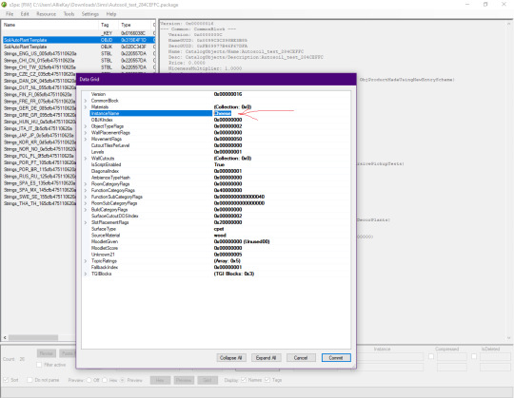The image size is (514, 398).
Task: Expand the Materials node
Action: coord(86,107)
